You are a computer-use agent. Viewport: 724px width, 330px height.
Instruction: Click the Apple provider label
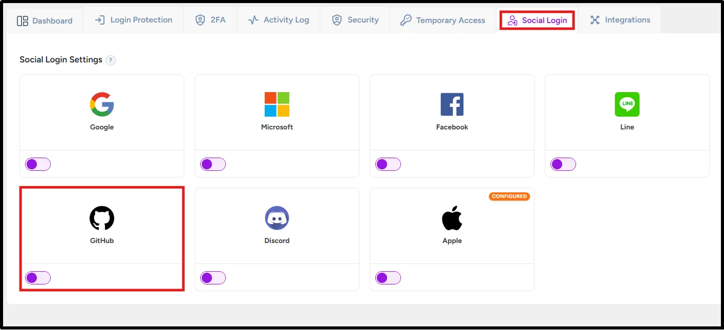452,240
